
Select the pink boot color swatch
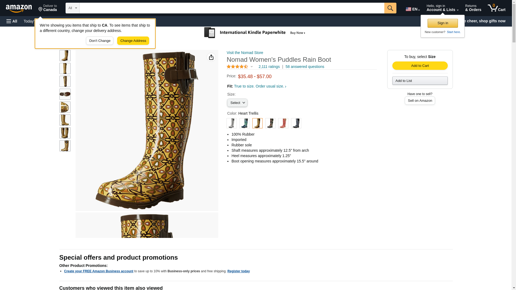pos(283,123)
